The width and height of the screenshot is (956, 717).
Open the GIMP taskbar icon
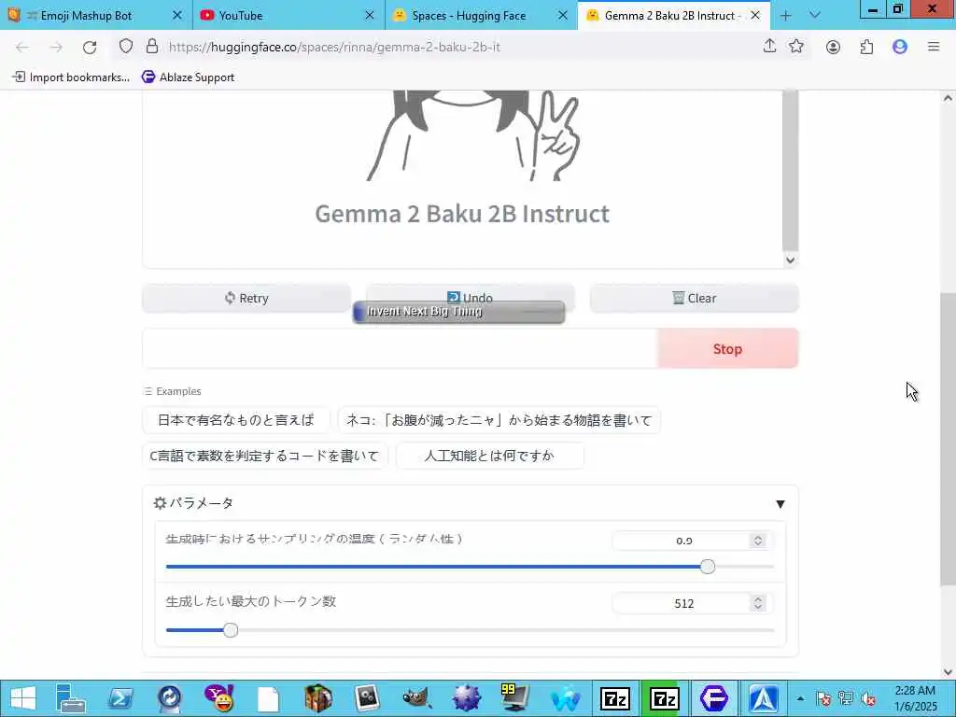coord(417,698)
